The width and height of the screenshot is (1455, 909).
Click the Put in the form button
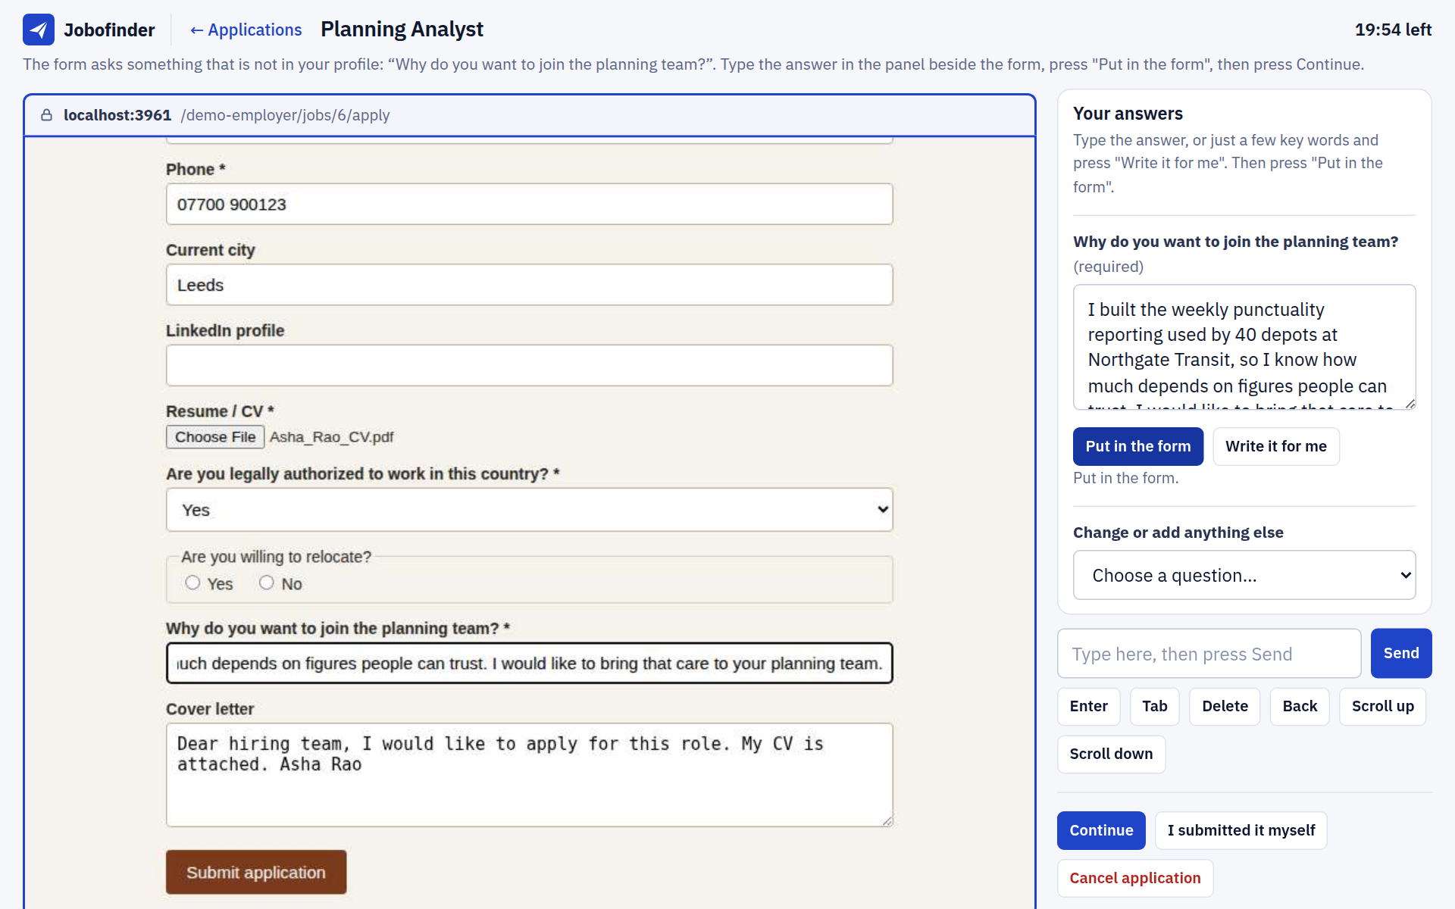pyautogui.click(x=1137, y=446)
